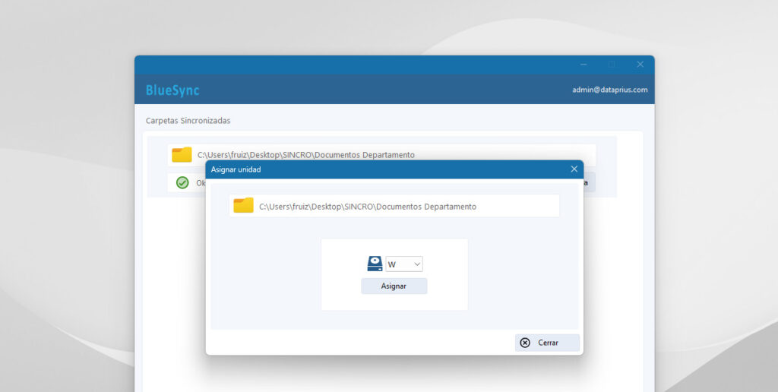Click the circled X icon on Cerrar
This screenshot has width=778, height=392.
(525, 343)
